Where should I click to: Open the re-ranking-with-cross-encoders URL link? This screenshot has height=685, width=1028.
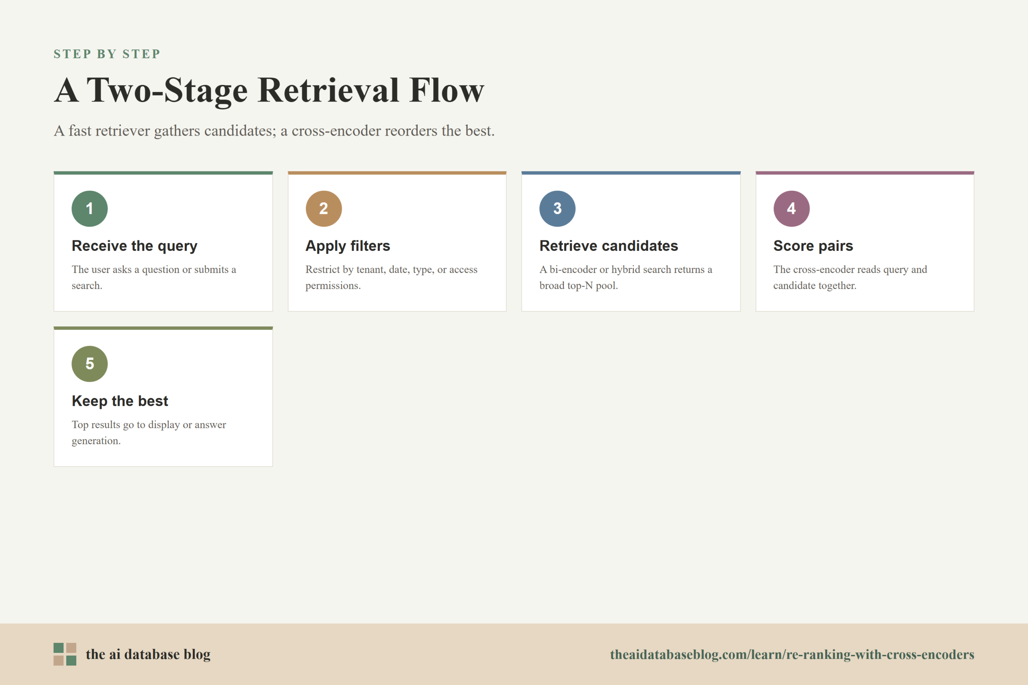pos(792,655)
